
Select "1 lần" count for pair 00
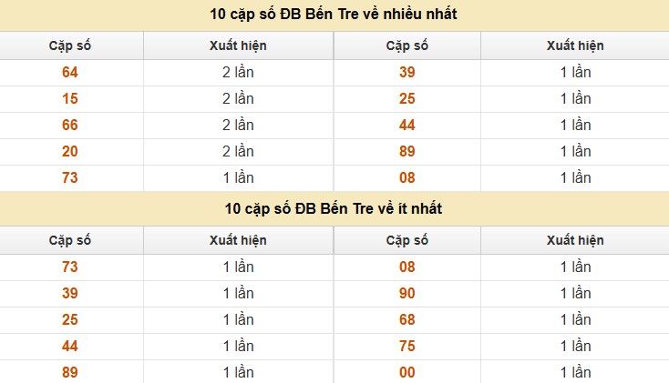pyautogui.click(x=575, y=373)
